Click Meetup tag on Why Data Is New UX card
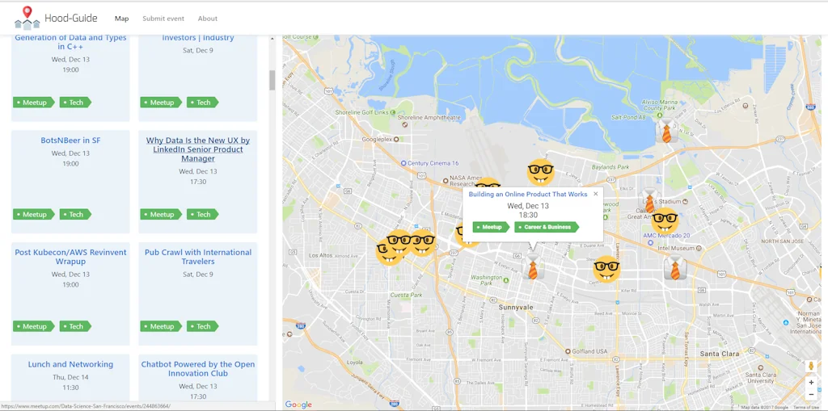 click(161, 214)
